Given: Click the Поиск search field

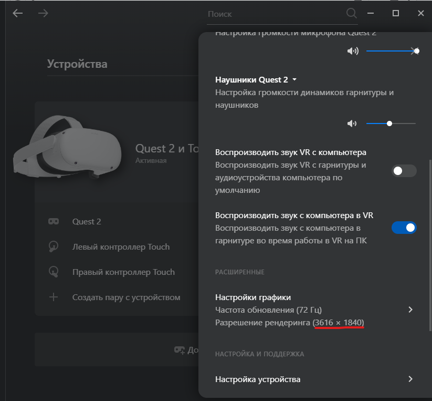Looking at the screenshot, I should 273,14.
